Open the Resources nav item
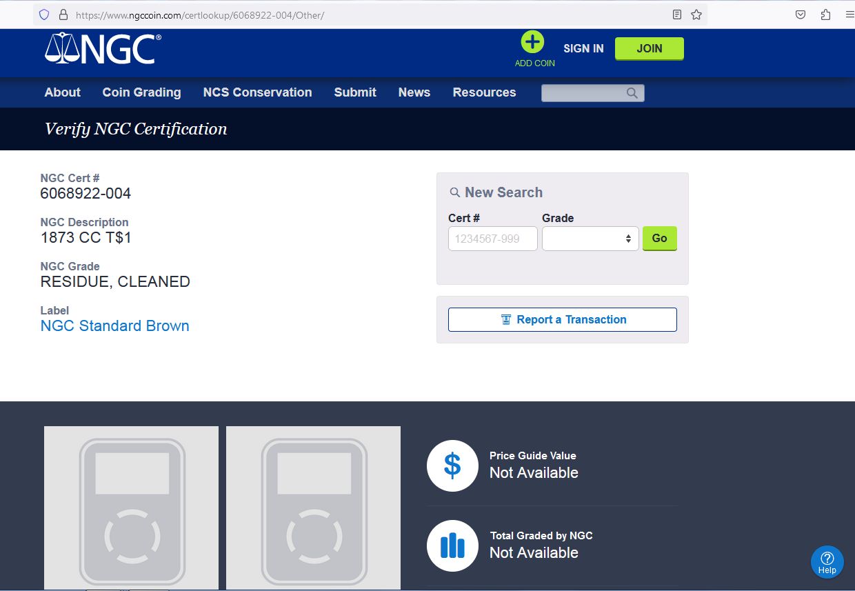Viewport: 855px width, 591px height. coord(484,92)
